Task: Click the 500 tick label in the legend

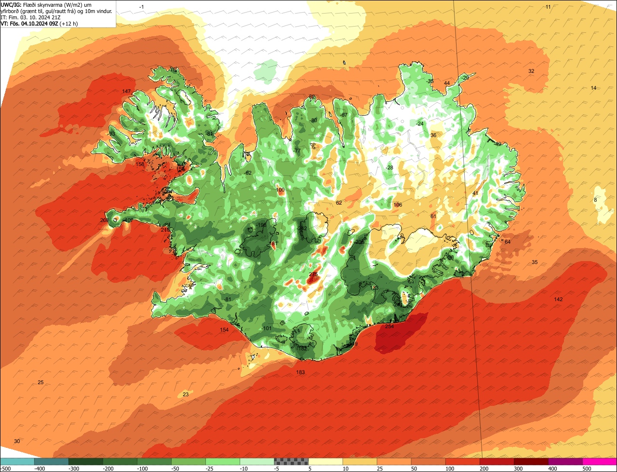Action: (x=586, y=468)
